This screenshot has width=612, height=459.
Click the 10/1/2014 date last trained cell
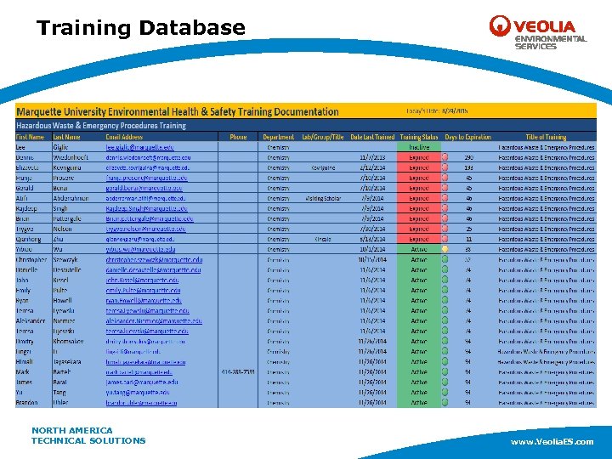[x=372, y=249]
